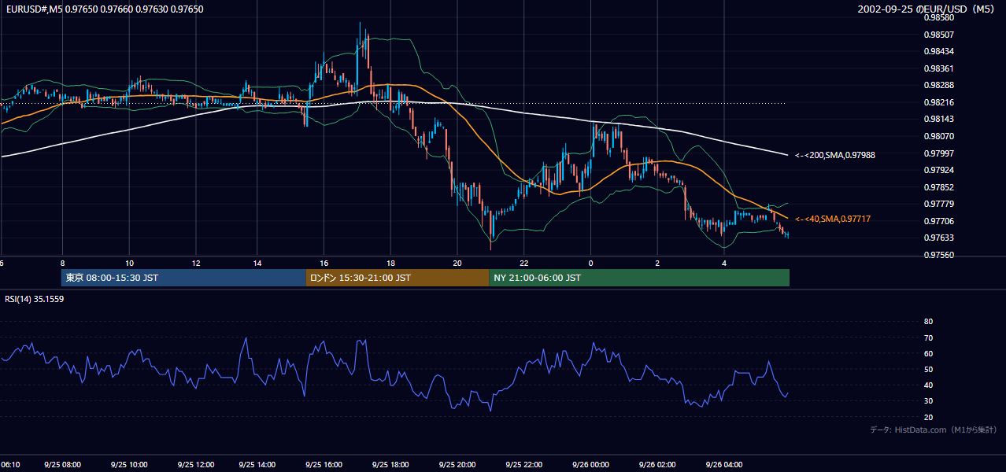The height and width of the screenshot is (472, 1006).
Task: Click the NY 21:00-06:00 JST session bar
Action: (x=639, y=278)
